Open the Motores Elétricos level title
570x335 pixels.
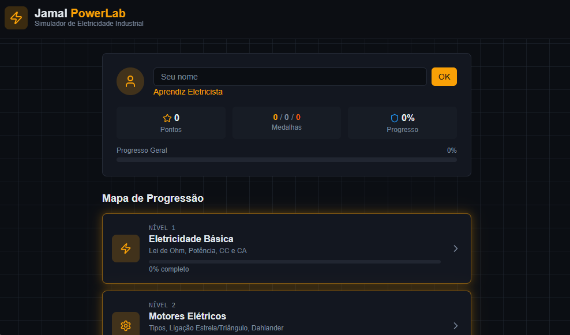coord(187,316)
